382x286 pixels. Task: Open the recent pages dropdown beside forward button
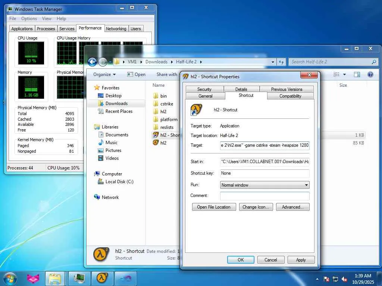(x=110, y=62)
